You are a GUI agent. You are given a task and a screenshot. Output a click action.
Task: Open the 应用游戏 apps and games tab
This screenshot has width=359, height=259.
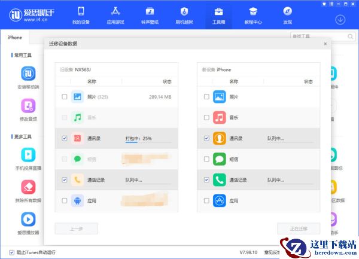tap(115, 15)
